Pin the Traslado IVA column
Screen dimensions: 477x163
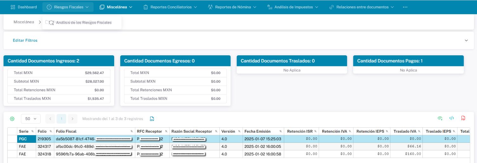419,131
